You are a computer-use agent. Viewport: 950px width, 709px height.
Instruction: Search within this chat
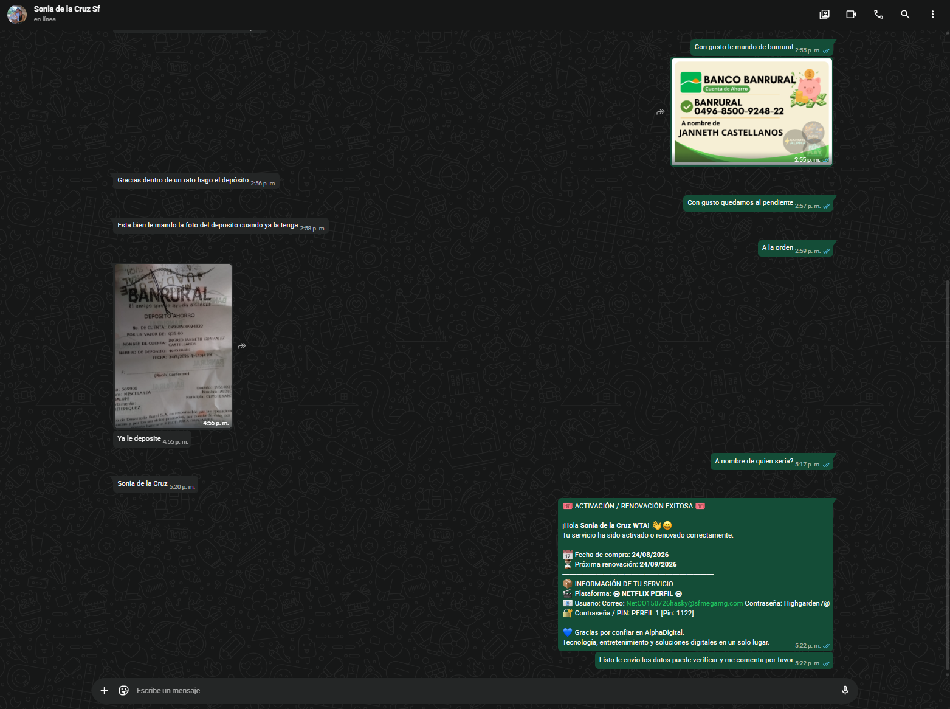(x=905, y=15)
